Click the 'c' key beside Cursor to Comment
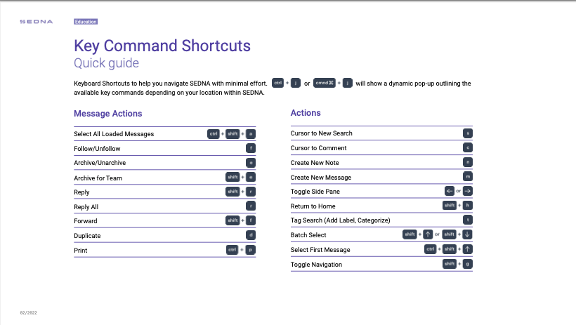The width and height of the screenshot is (576, 325). tap(468, 147)
